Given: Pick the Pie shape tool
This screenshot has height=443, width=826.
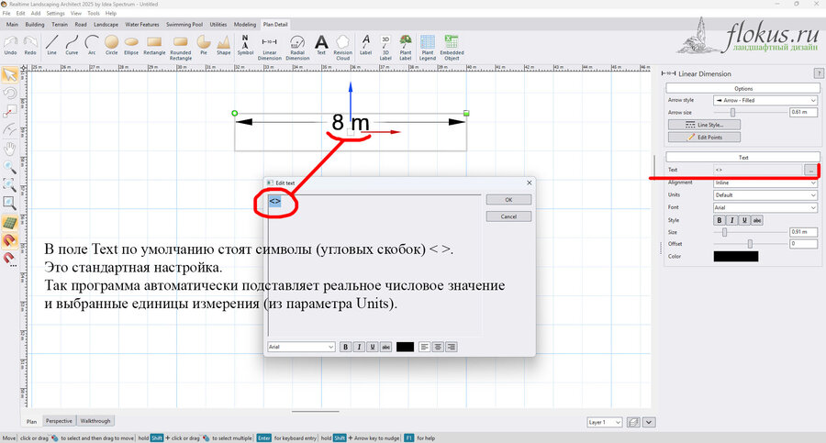Looking at the screenshot, I should (x=204, y=45).
